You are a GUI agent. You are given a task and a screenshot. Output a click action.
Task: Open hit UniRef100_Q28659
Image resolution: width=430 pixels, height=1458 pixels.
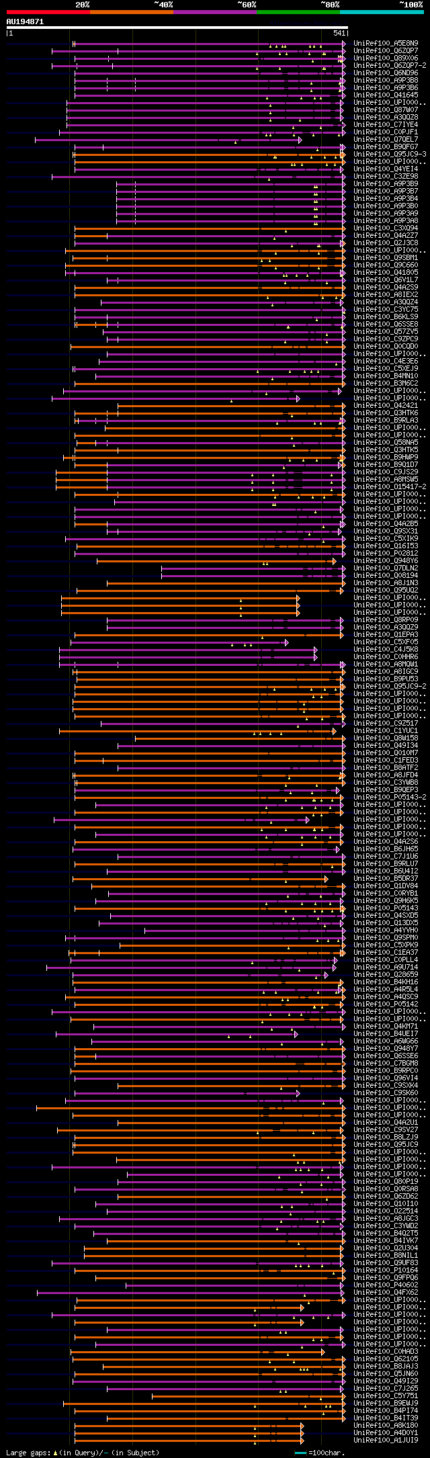[386, 975]
